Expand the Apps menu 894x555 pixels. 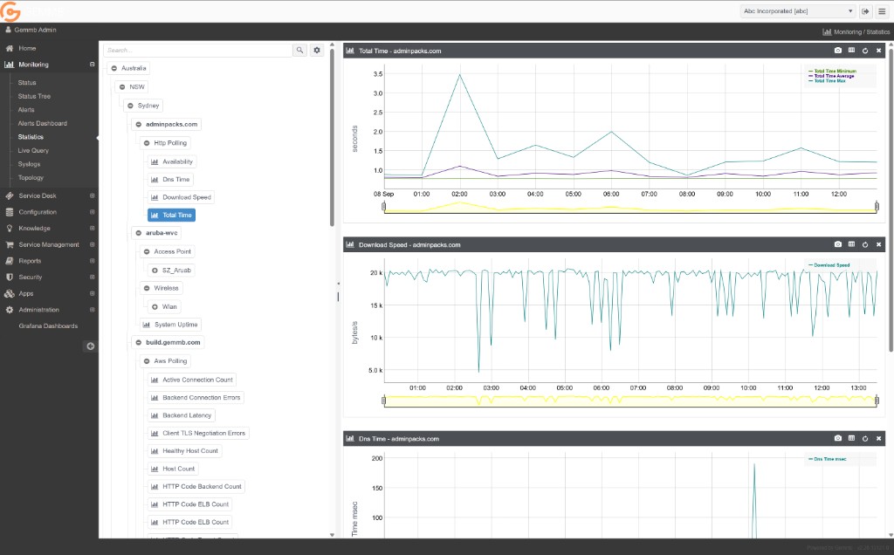(92, 293)
